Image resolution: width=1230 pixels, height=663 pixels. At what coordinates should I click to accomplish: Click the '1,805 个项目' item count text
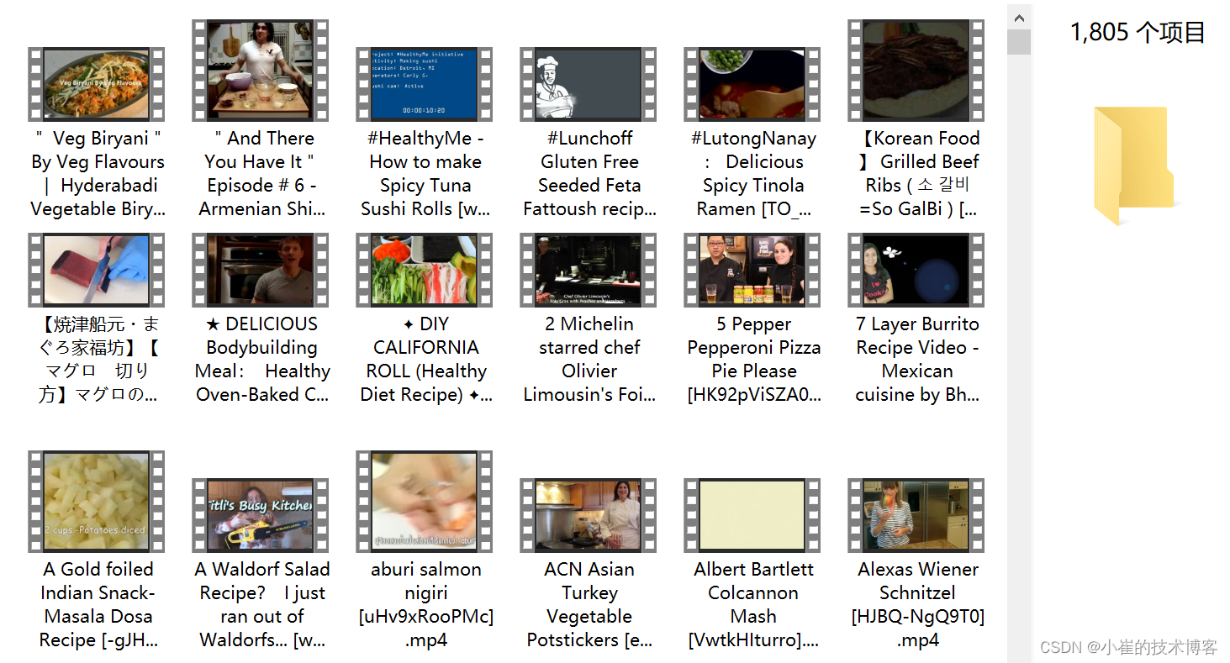(x=1138, y=33)
